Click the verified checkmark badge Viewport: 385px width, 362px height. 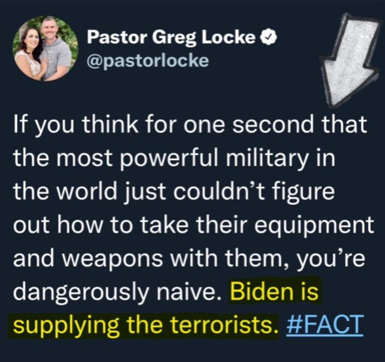270,37
